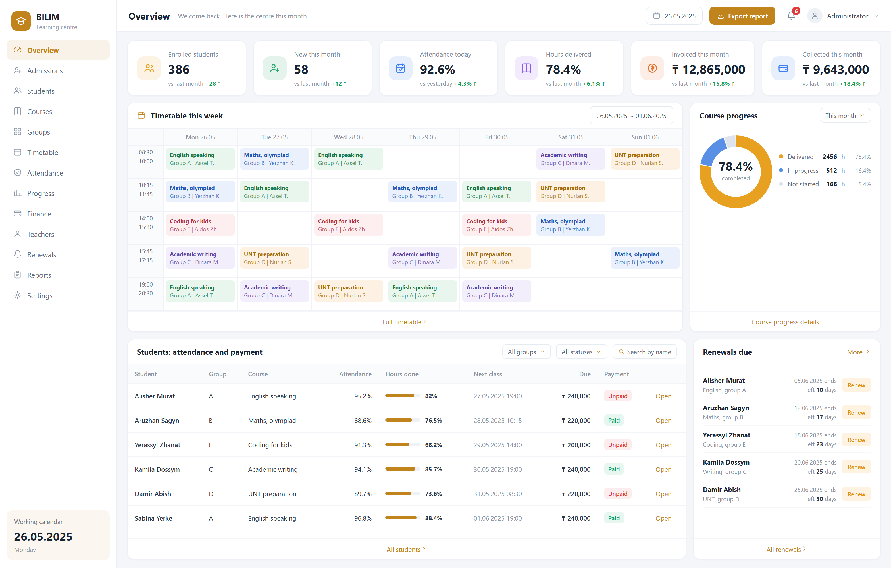
Task: Click the Enrolled students people icon
Action: tap(149, 68)
